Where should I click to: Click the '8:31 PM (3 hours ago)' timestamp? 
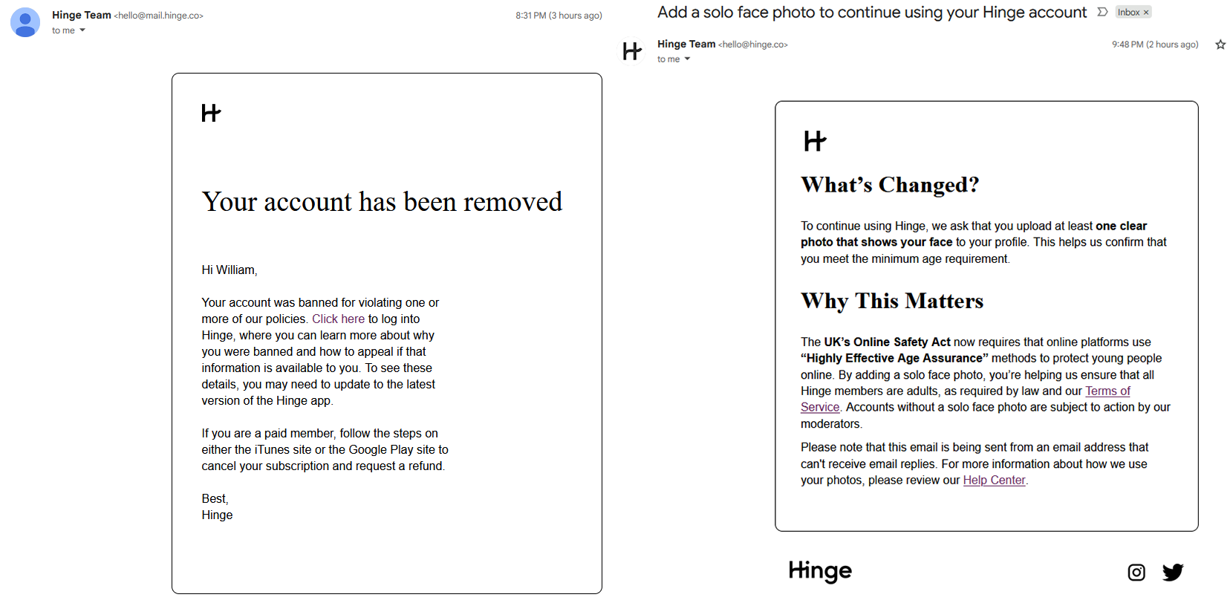(x=559, y=16)
